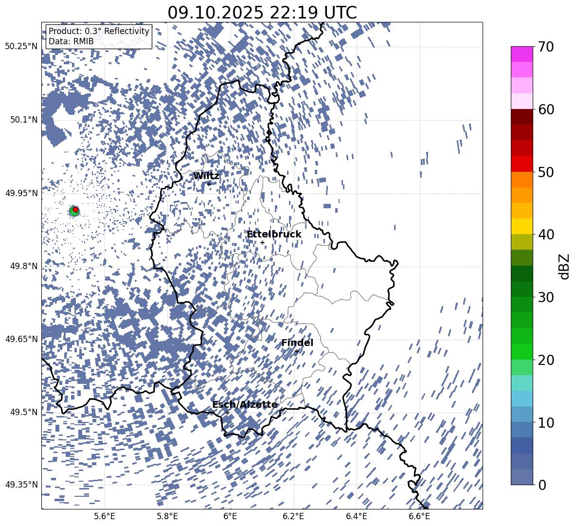Click the 50.1°N latitude label
This screenshot has width=576, height=526.
click(24, 120)
